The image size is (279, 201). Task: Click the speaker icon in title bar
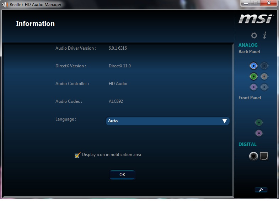[4, 5]
